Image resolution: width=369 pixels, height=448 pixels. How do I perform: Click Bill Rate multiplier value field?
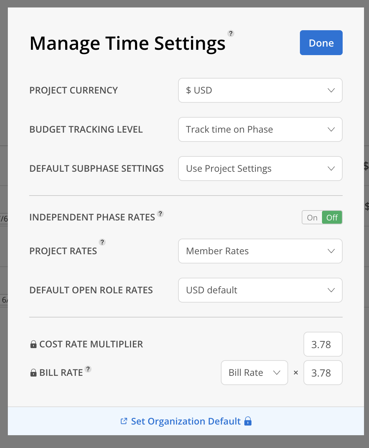323,373
